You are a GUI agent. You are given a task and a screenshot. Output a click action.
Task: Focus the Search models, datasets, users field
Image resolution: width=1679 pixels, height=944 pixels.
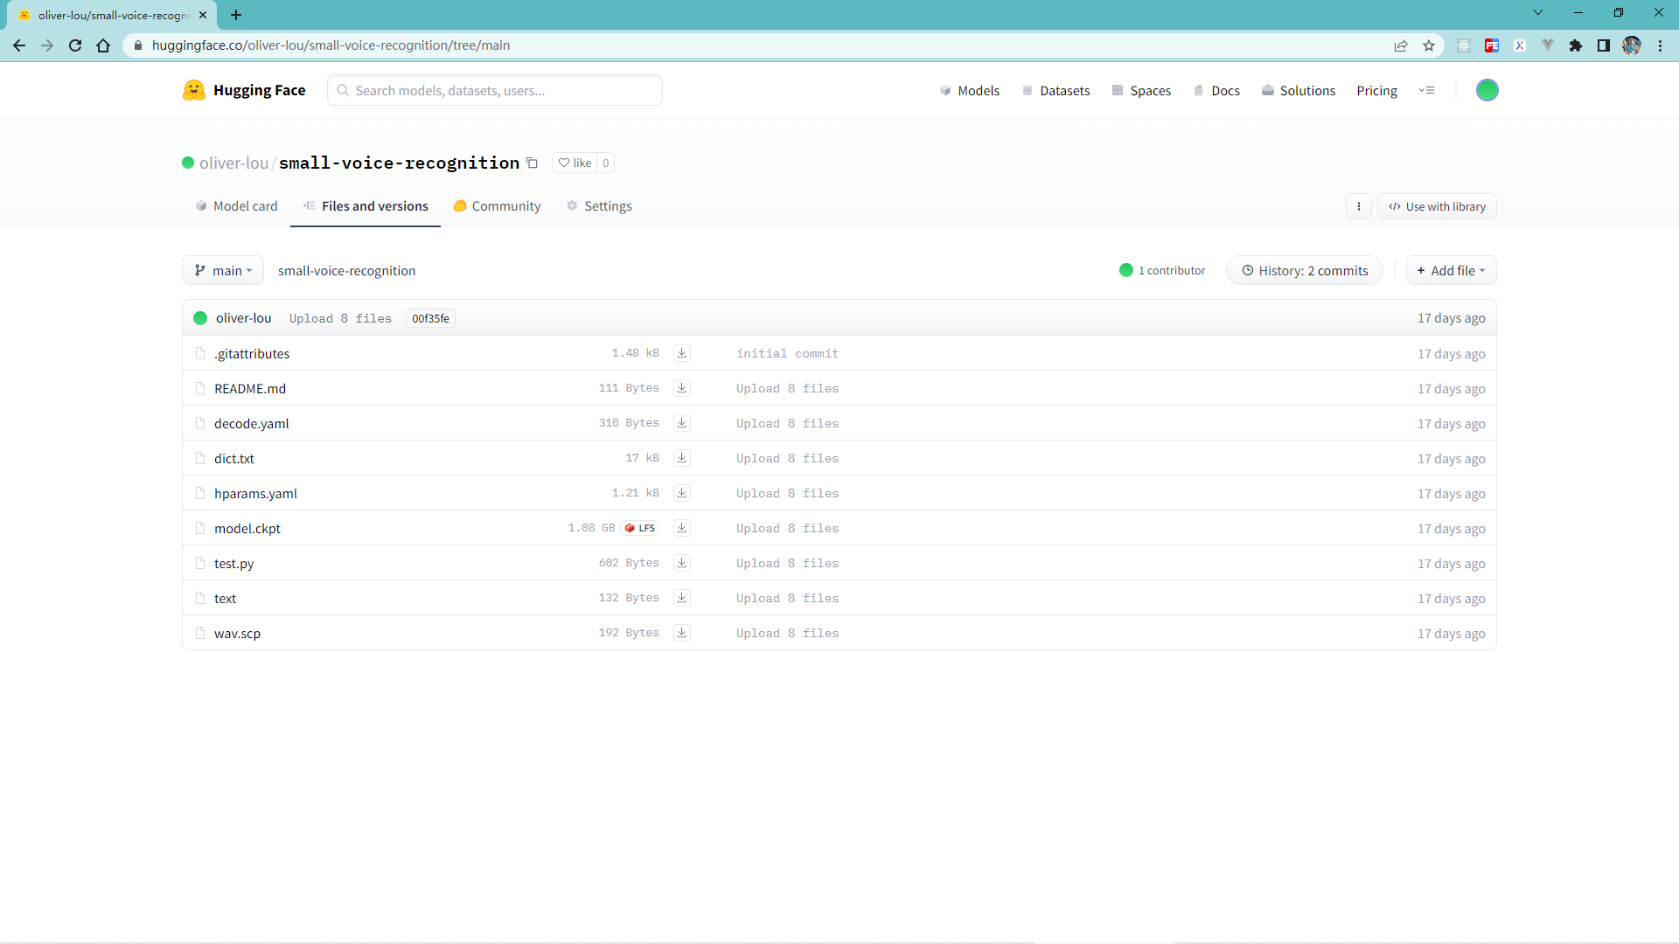tap(494, 90)
